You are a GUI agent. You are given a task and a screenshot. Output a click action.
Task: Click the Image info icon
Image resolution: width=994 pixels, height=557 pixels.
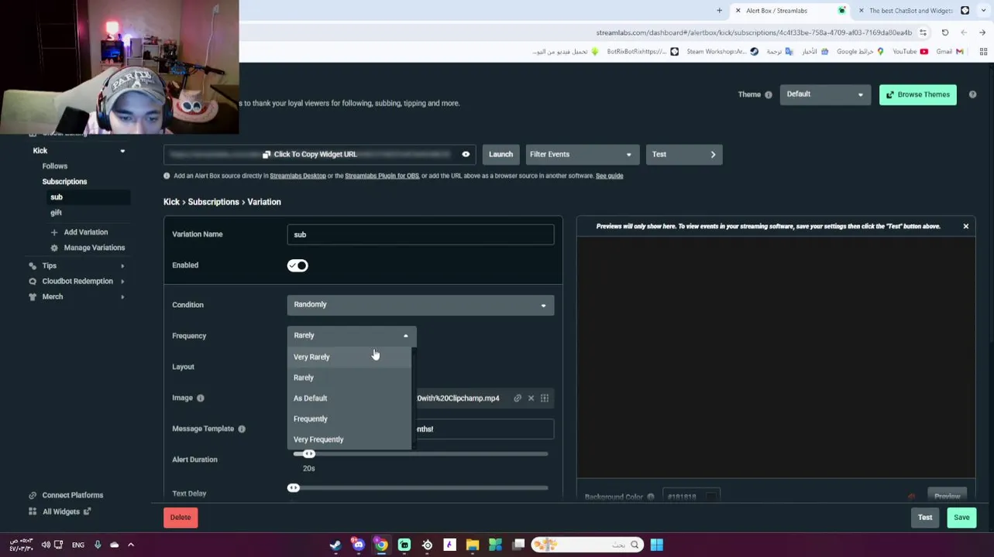point(201,398)
